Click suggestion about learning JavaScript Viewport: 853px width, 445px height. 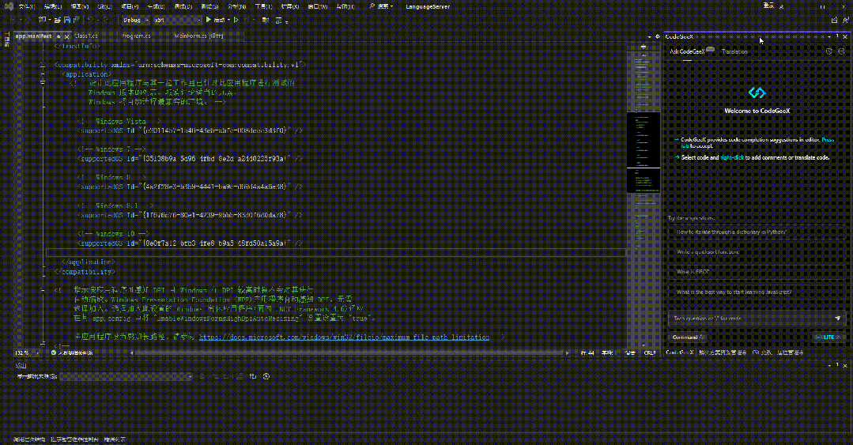point(757,292)
